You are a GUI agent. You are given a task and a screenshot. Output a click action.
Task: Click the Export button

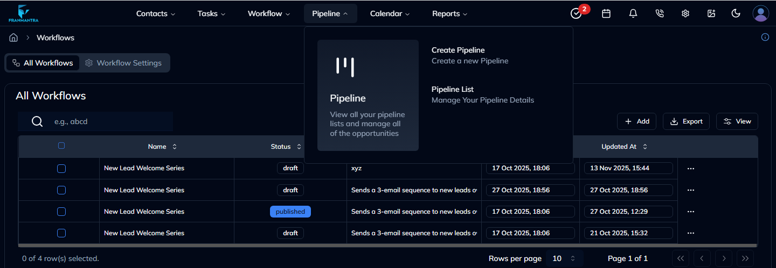coord(686,121)
